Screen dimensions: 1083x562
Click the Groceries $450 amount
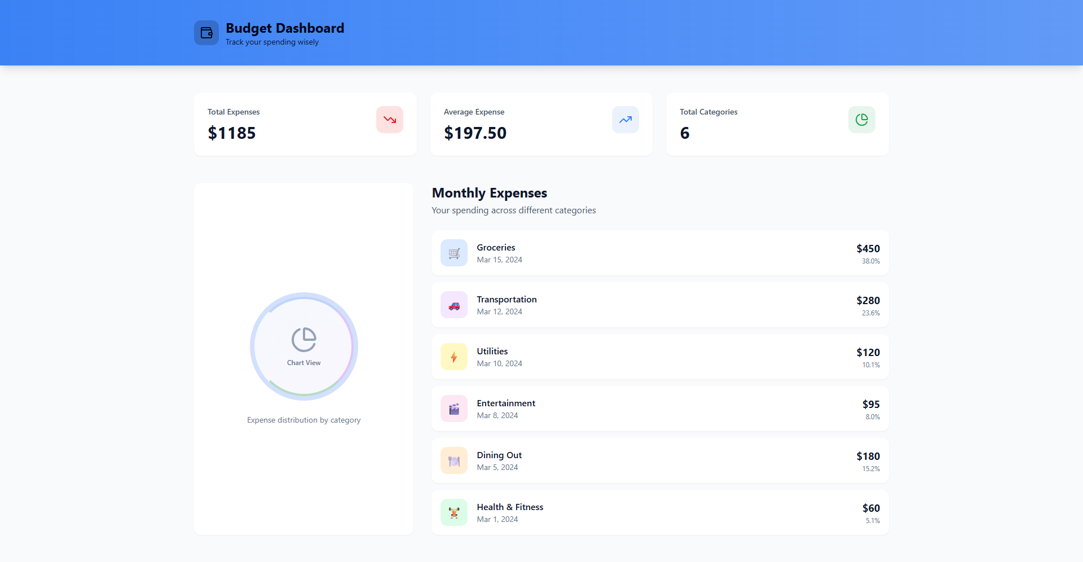868,249
